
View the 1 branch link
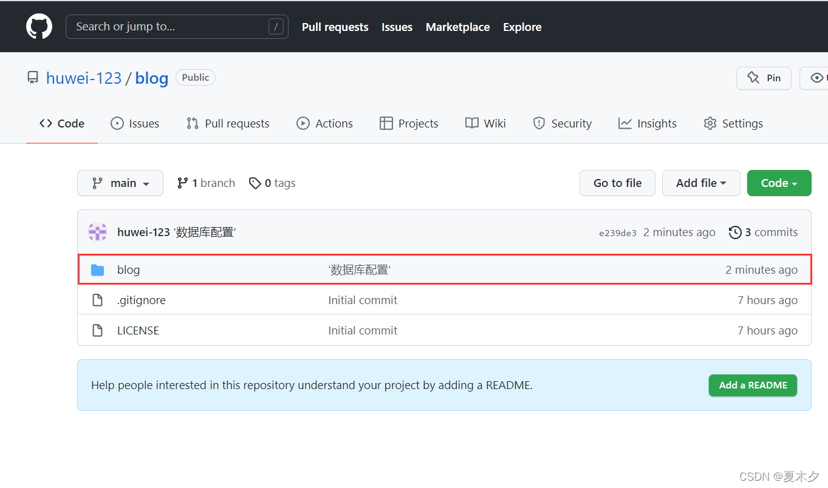coord(206,183)
